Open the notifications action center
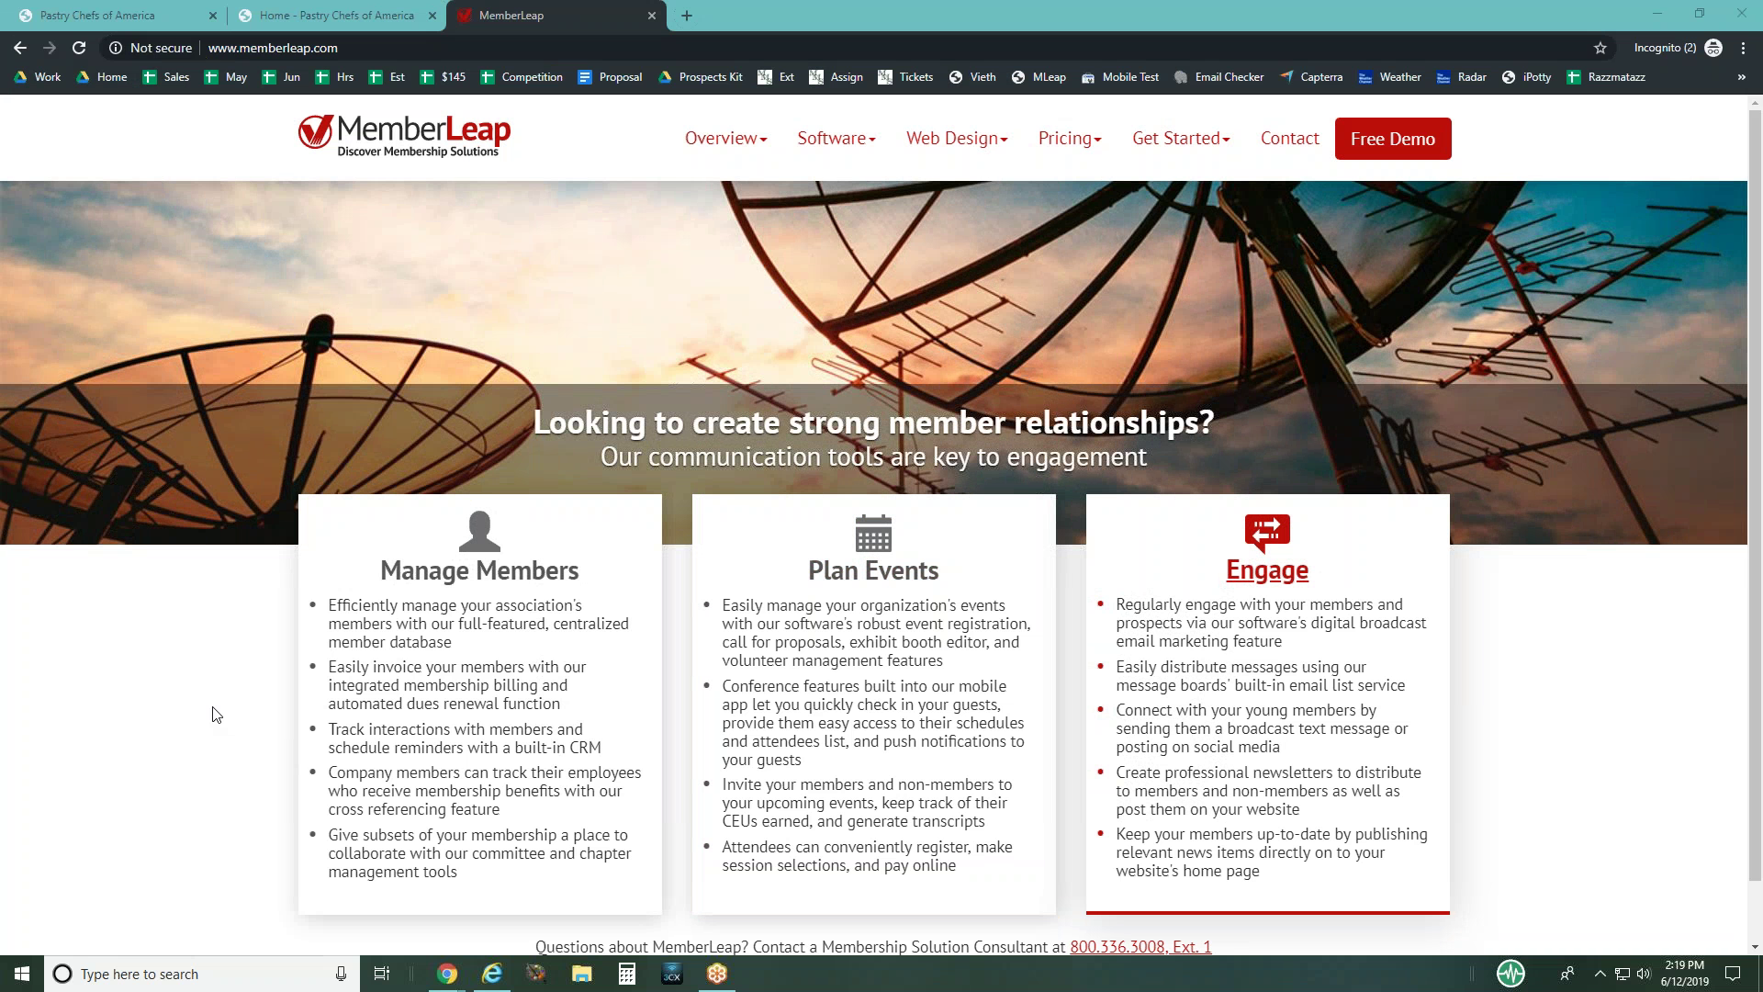The width and height of the screenshot is (1763, 992). pyautogui.click(x=1733, y=974)
